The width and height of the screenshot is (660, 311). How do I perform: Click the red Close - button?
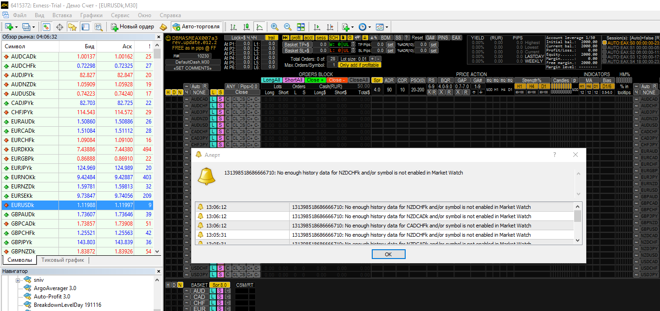337,80
